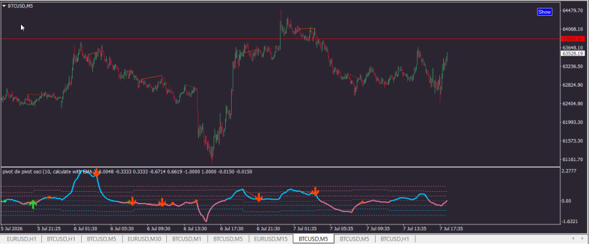Screen dimensions: 589x244
Task: Click the white 63528.19 current price label
Action: point(573,53)
